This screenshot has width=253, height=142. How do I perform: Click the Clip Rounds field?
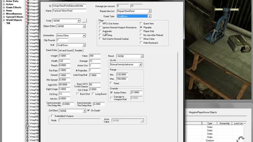pos(62,40)
